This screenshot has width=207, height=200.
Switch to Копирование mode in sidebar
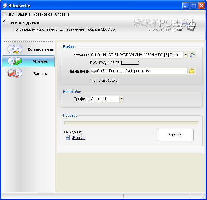point(28,49)
